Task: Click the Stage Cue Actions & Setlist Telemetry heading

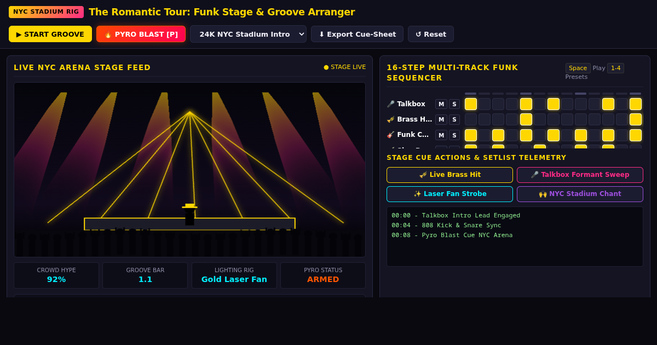Action: pyautogui.click(x=476, y=158)
